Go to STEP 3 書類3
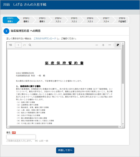Screen dimensions: 140x157 point(42,20)
